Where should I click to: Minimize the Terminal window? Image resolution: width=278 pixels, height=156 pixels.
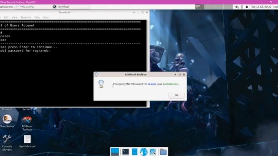coord(138,13)
